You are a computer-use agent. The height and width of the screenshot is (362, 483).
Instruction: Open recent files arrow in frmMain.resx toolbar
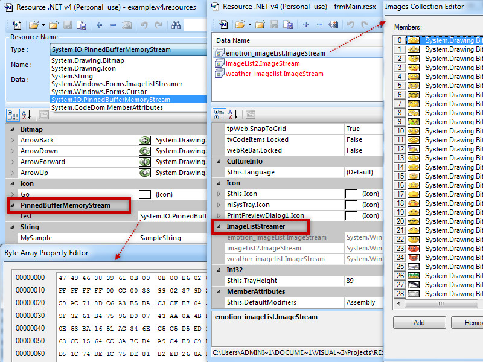pyautogui.click(x=250, y=24)
